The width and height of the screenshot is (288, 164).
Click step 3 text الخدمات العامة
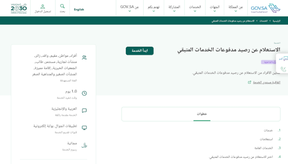(x=264, y=148)
